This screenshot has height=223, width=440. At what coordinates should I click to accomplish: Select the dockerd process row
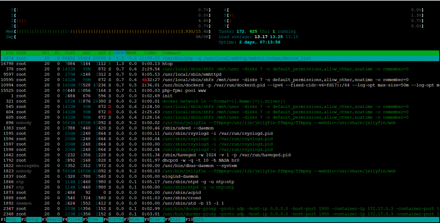220,85
